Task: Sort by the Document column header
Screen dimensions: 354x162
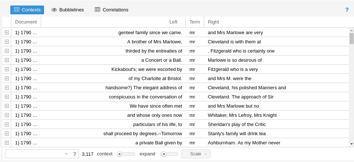Action: tap(26, 22)
